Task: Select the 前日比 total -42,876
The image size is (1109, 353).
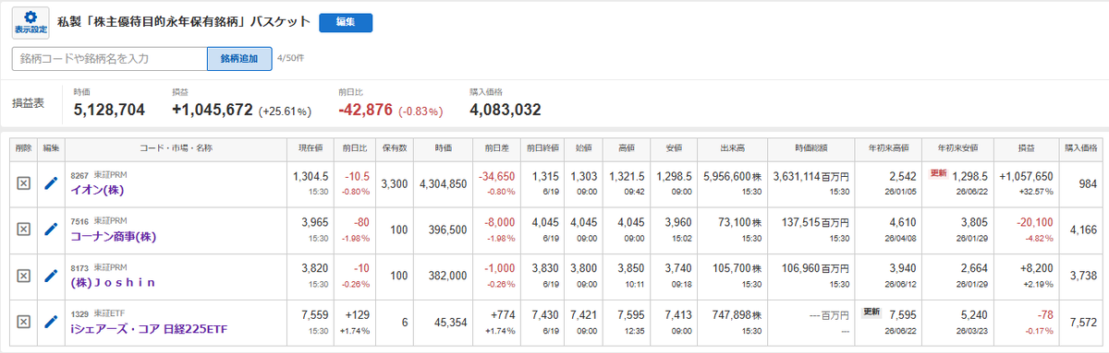Action: pyautogui.click(x=366, y=110)
